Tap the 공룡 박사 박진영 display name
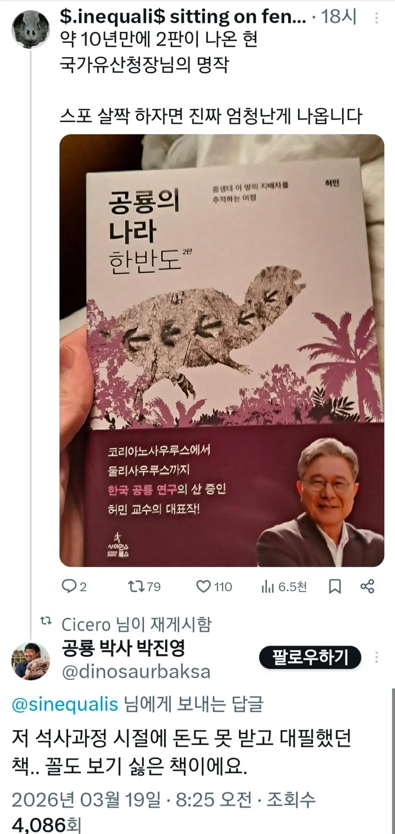Screen dimensions: 395x834 (123, 648)
